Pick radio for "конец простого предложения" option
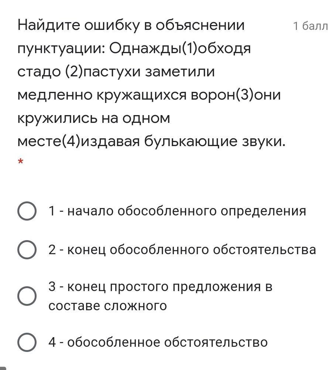Screen dimensions: 332x370 (x=27, y=296)
